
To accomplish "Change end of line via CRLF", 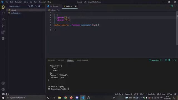I will pos(142,94).
